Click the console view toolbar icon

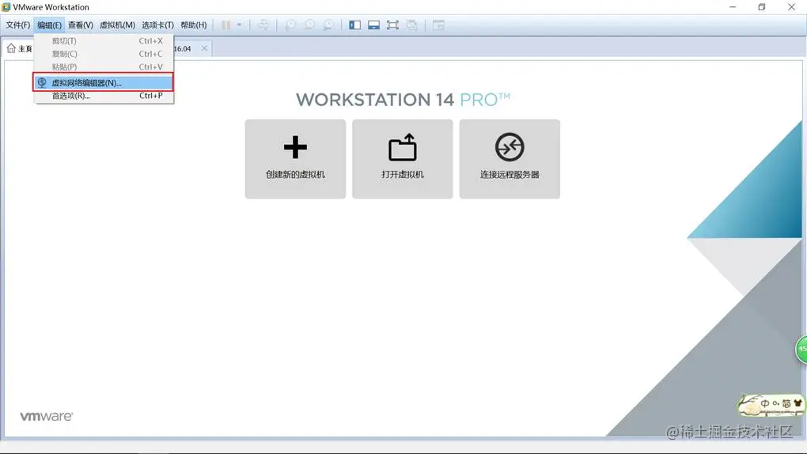[438, 25]
